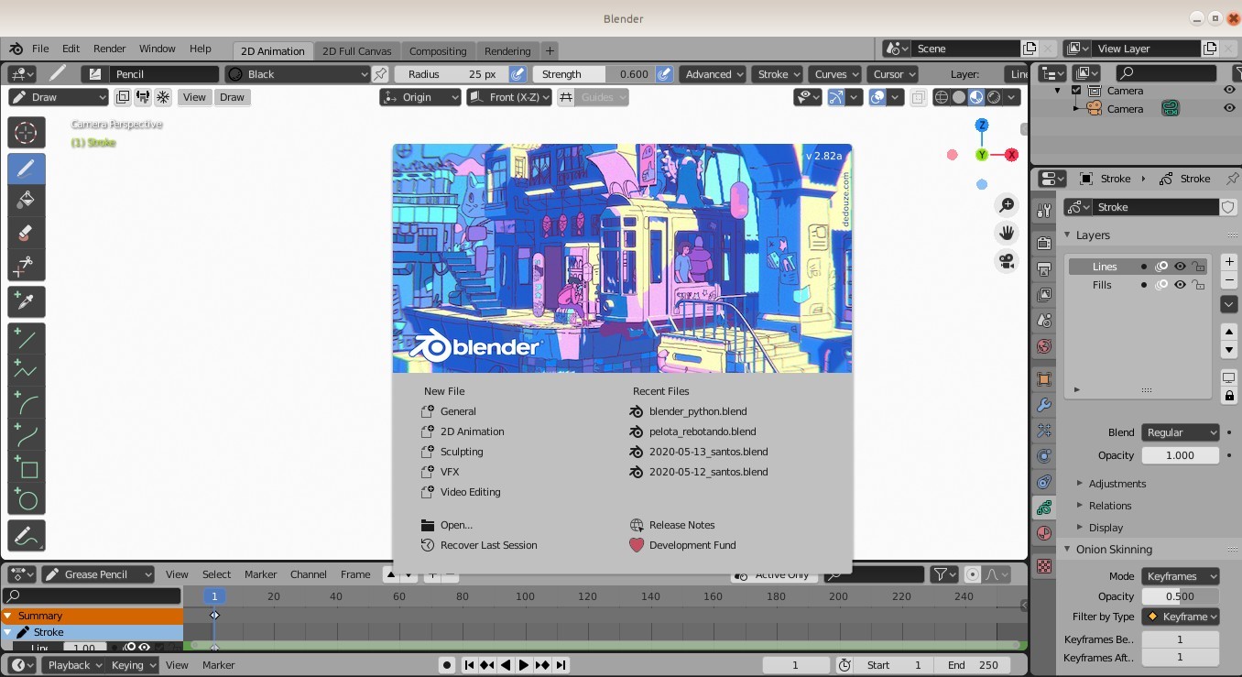Select the Curve tool
The height and width of the screenshot is (677, 1242).
tap(27, 435)
